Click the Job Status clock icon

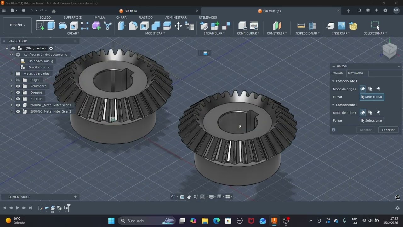[368, 10]
